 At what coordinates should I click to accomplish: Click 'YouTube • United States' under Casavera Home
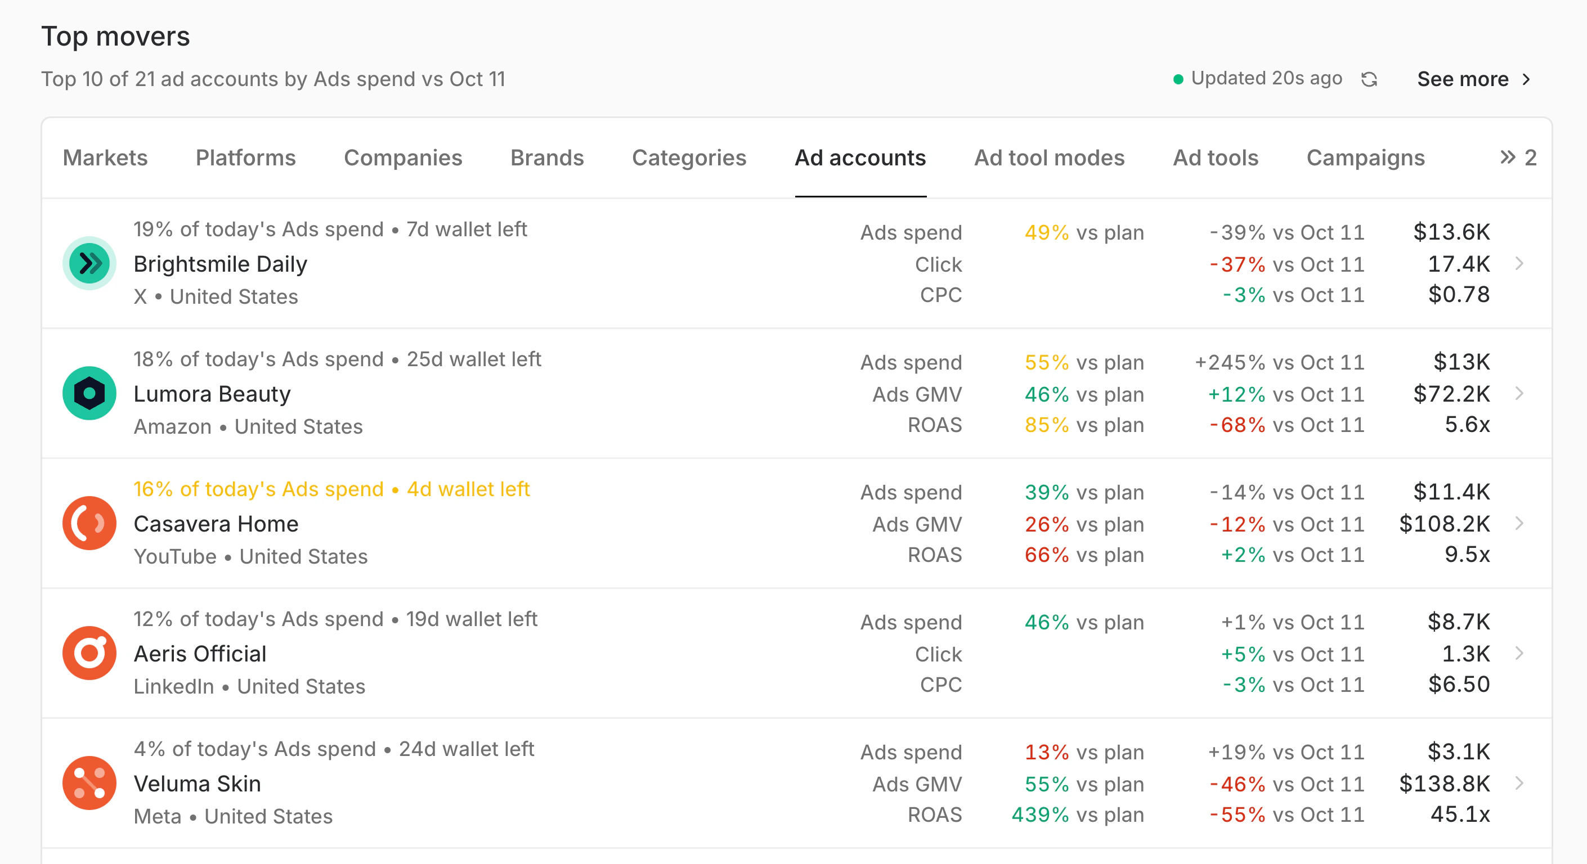point(251,557)
